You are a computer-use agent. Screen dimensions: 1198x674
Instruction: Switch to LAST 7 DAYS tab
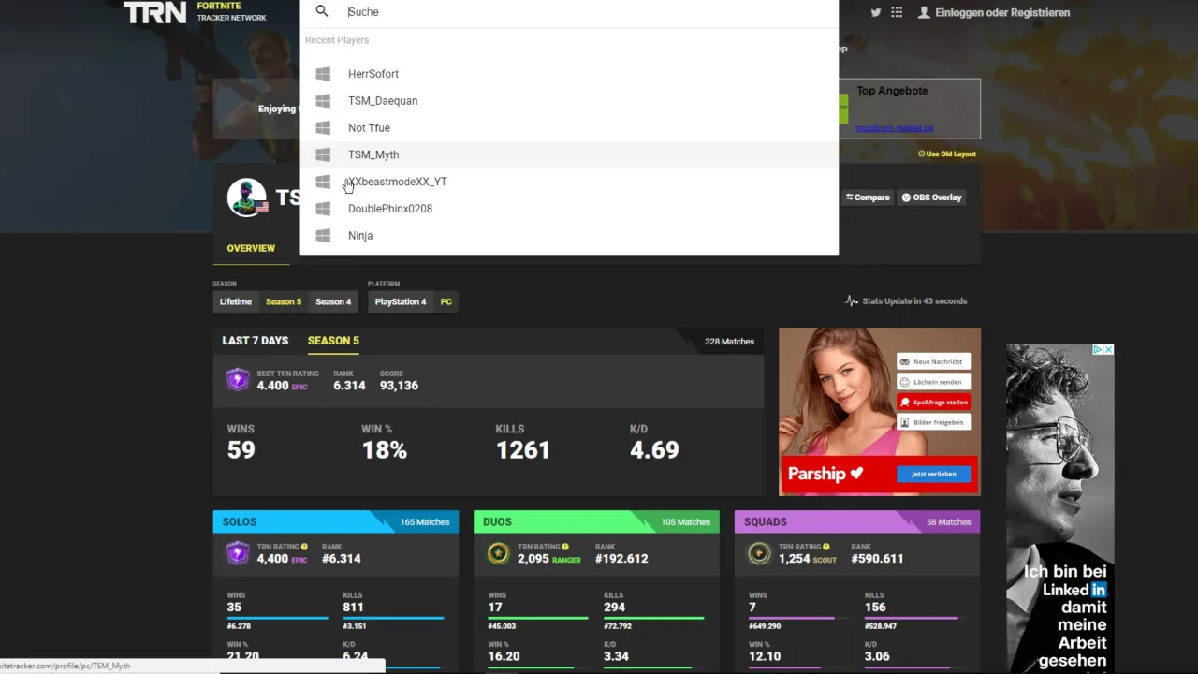(256, 341)
